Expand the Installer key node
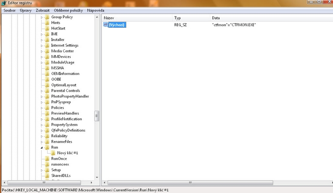 click(42, 40)
